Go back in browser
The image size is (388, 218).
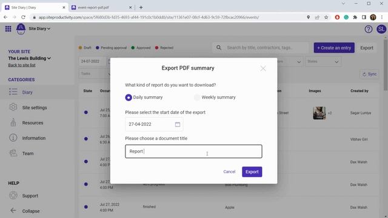click(5, 18)
